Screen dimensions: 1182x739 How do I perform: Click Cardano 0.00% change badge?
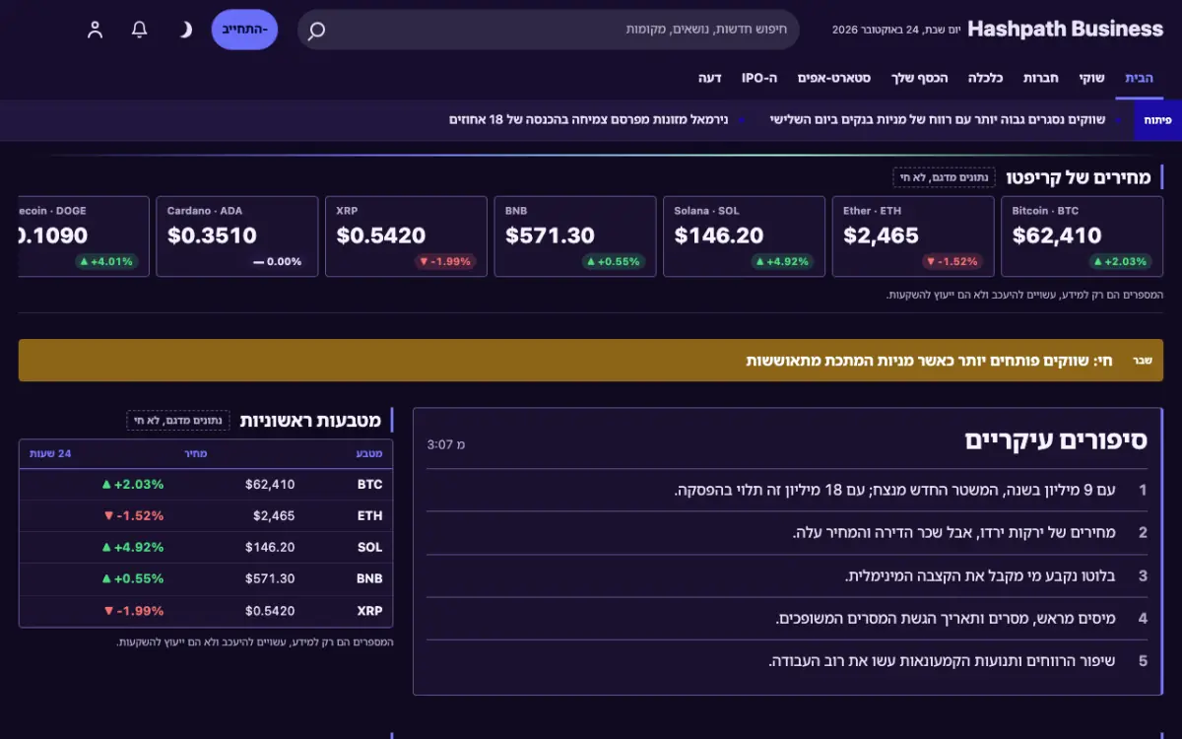coord(277,262)
